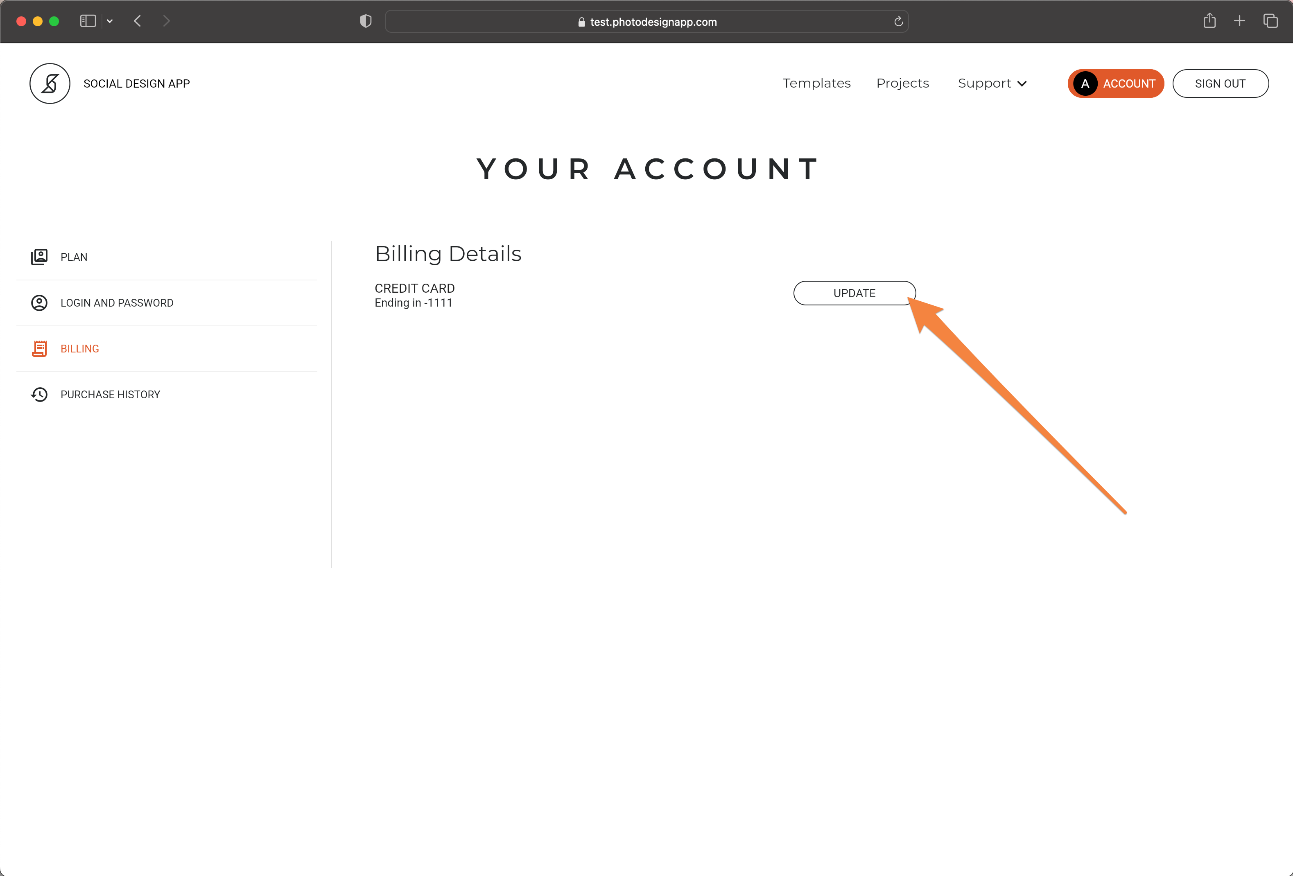Open the privacy shield report icon
The width and height of the screenshot is (1293, 876).
click(366, 21)
